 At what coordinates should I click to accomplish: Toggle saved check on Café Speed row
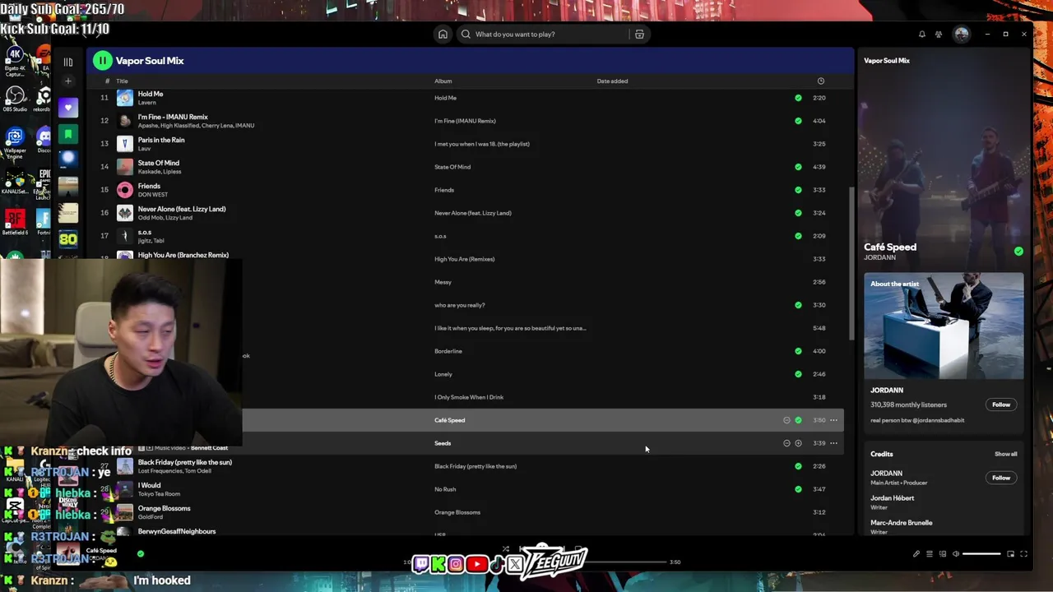coord(798,420)
